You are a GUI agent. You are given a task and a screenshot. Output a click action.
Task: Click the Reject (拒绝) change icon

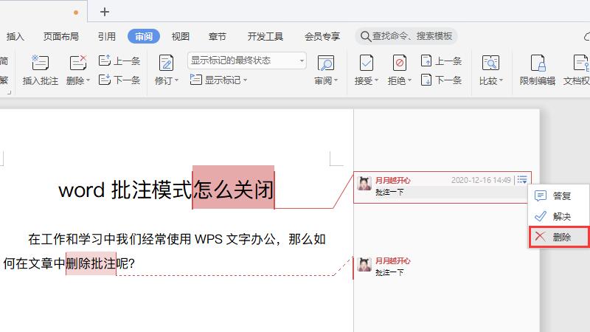[x=399, y=63]
